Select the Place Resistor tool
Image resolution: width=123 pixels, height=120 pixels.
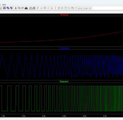click(49, 8)
